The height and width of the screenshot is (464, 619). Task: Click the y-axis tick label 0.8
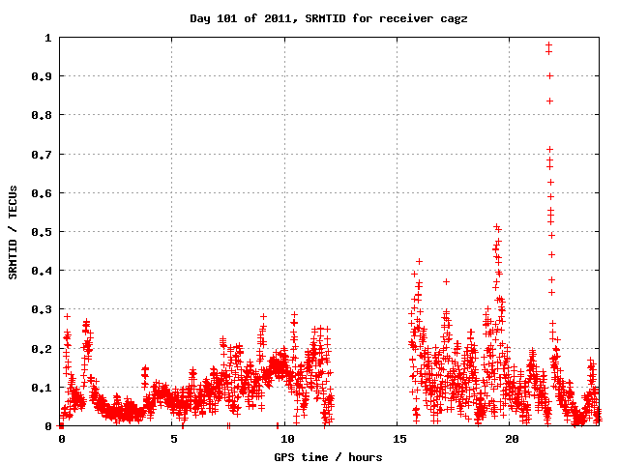pyautogui.click(x=43, y=115)
